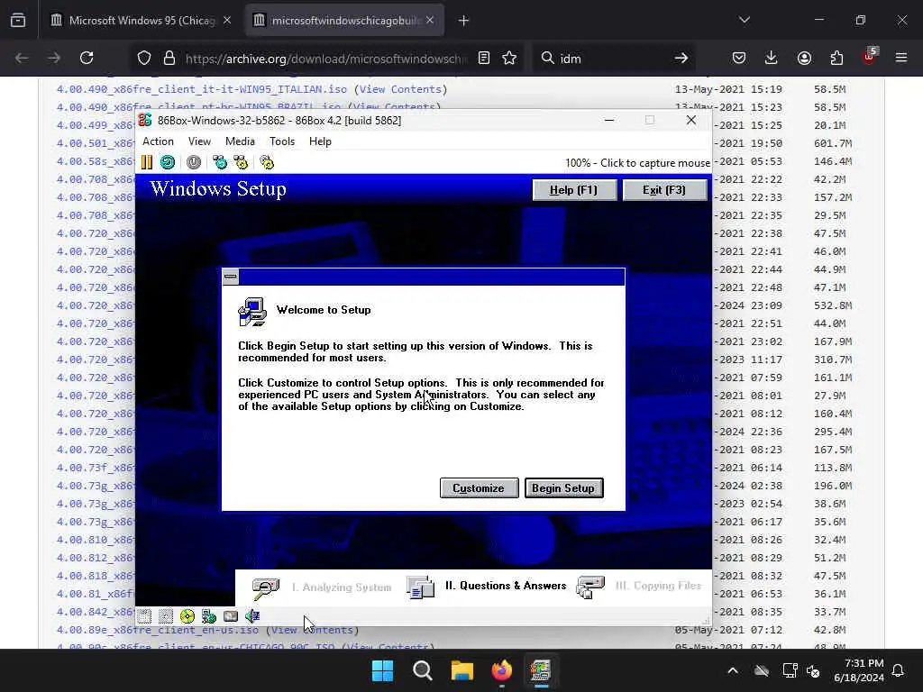
Task: Open the WIN95_ITALIAN.iso download link
Action: (202, 89)
